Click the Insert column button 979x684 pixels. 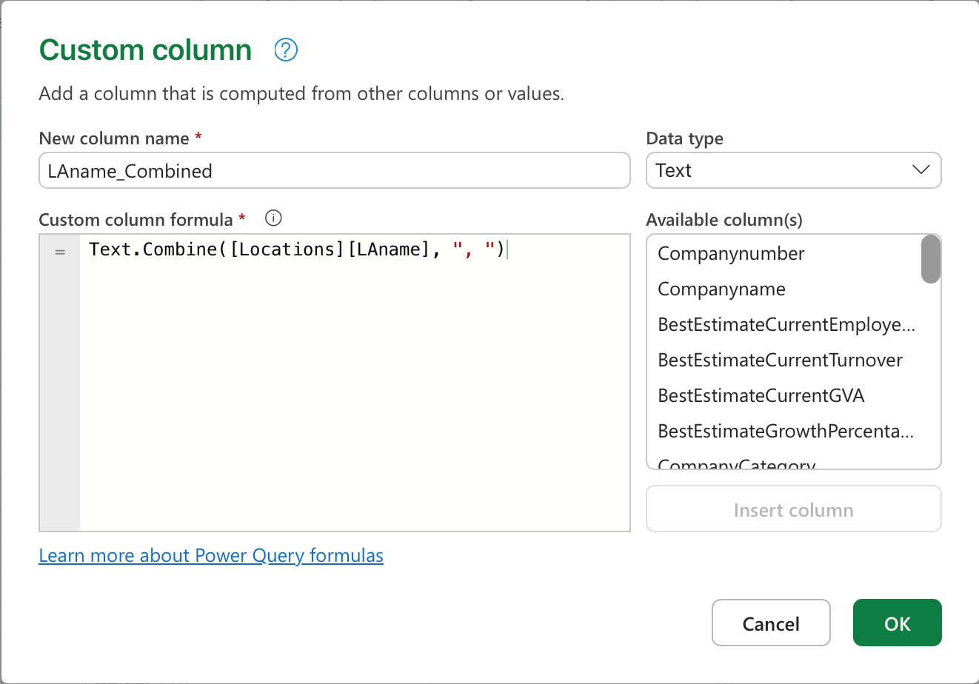(793, 509)
